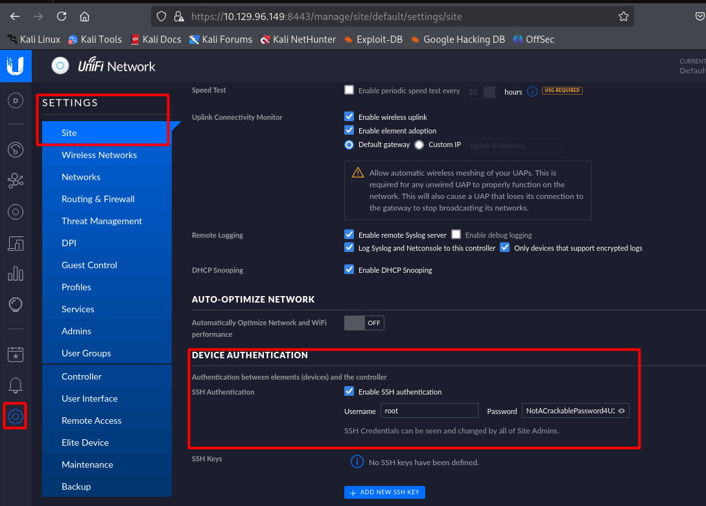This screenshot has width=706, height=506.
Task: Go to browser home page icon
Action: [85, 17]
